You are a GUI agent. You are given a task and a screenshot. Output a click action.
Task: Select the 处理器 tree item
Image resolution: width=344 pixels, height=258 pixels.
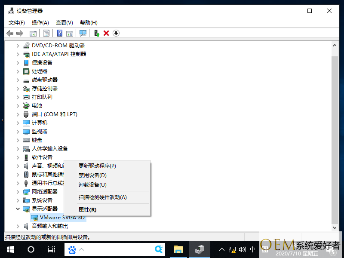(x=40, y=71)
